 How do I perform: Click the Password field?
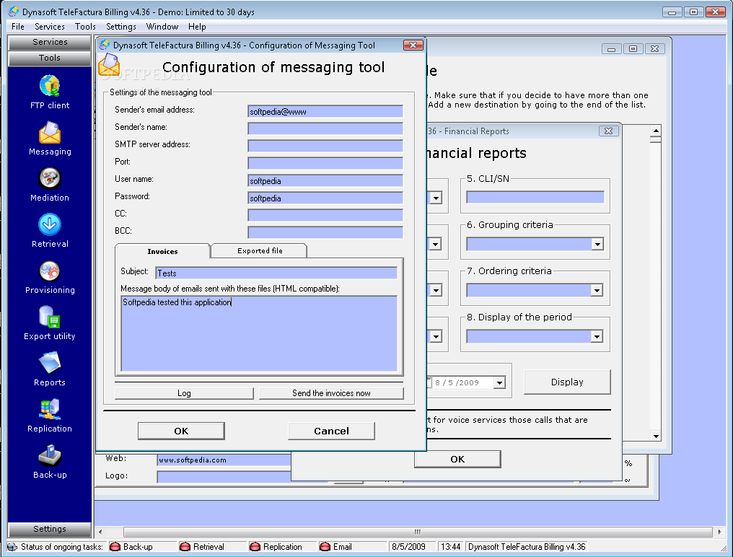[325, 198]
